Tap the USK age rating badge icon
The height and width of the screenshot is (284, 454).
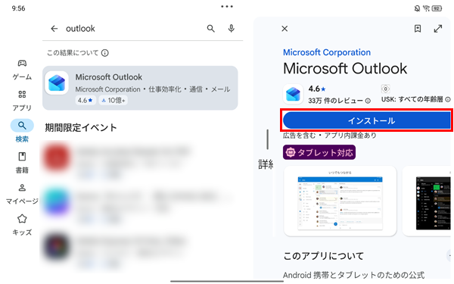pos(385,89)
